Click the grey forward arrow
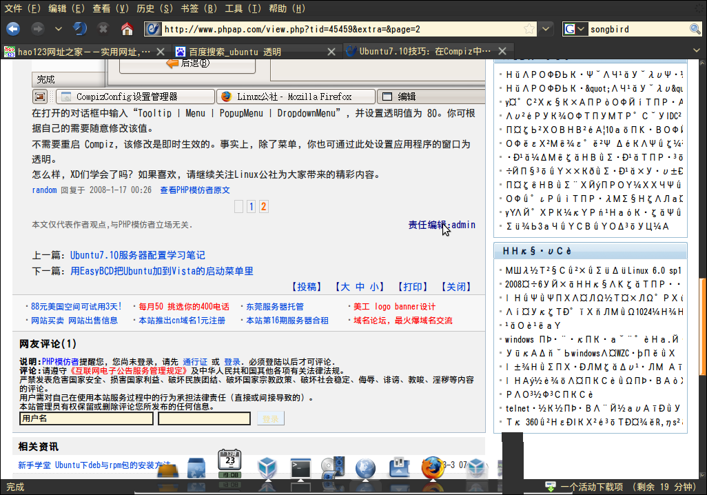Image resolution: width=707 pixels, height=495 pixels. pos(37,29)
